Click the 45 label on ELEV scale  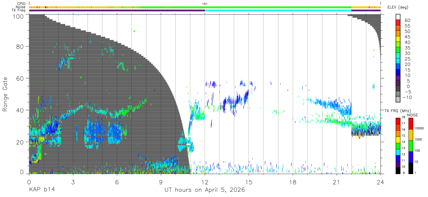[x=407, y=36]
